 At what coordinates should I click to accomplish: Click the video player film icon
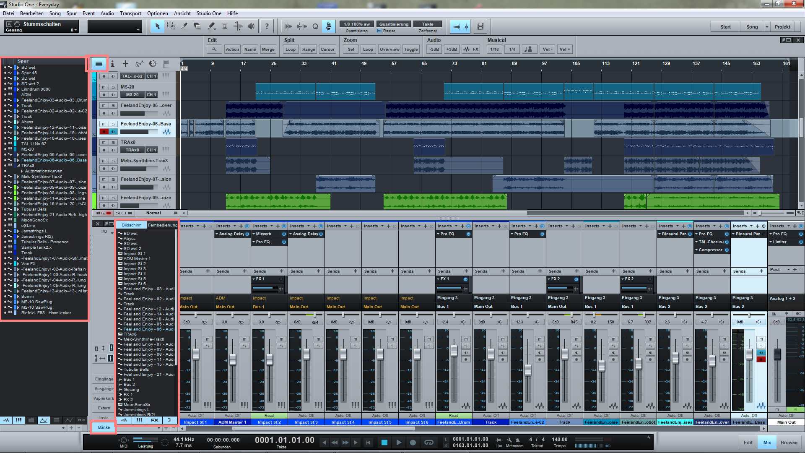[480, 27]
